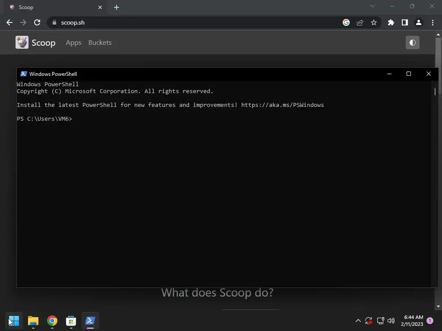442x331 pixels.
Task: Click the PowerShell scrollbar thumb
Action: coord(435,91)
